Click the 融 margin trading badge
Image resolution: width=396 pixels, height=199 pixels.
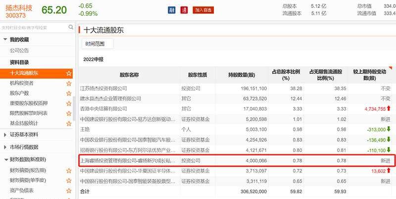[171, 10]
